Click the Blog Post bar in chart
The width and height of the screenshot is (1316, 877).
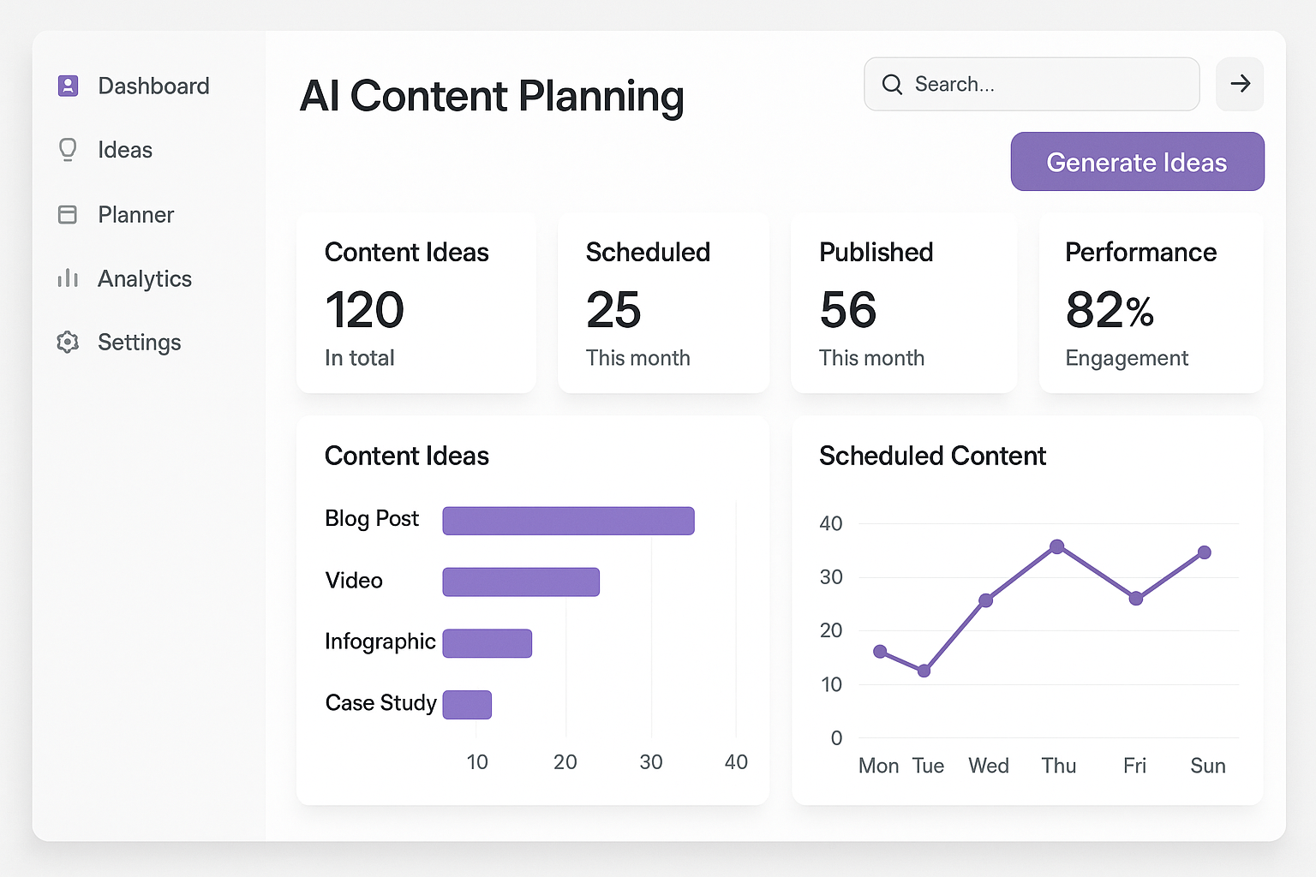pos(568,520)
